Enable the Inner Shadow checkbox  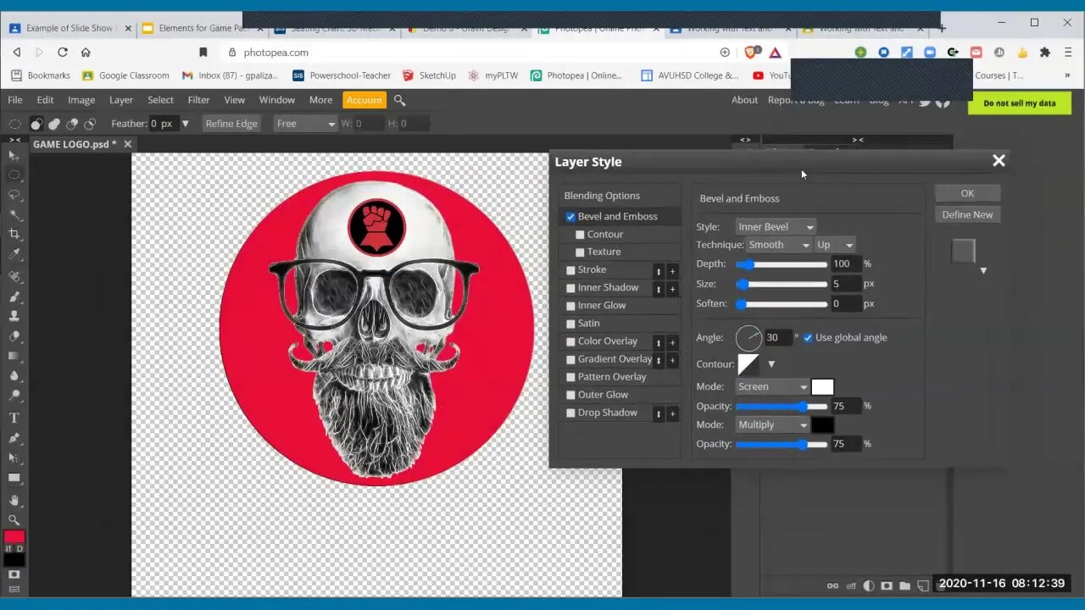pos(570,288)
